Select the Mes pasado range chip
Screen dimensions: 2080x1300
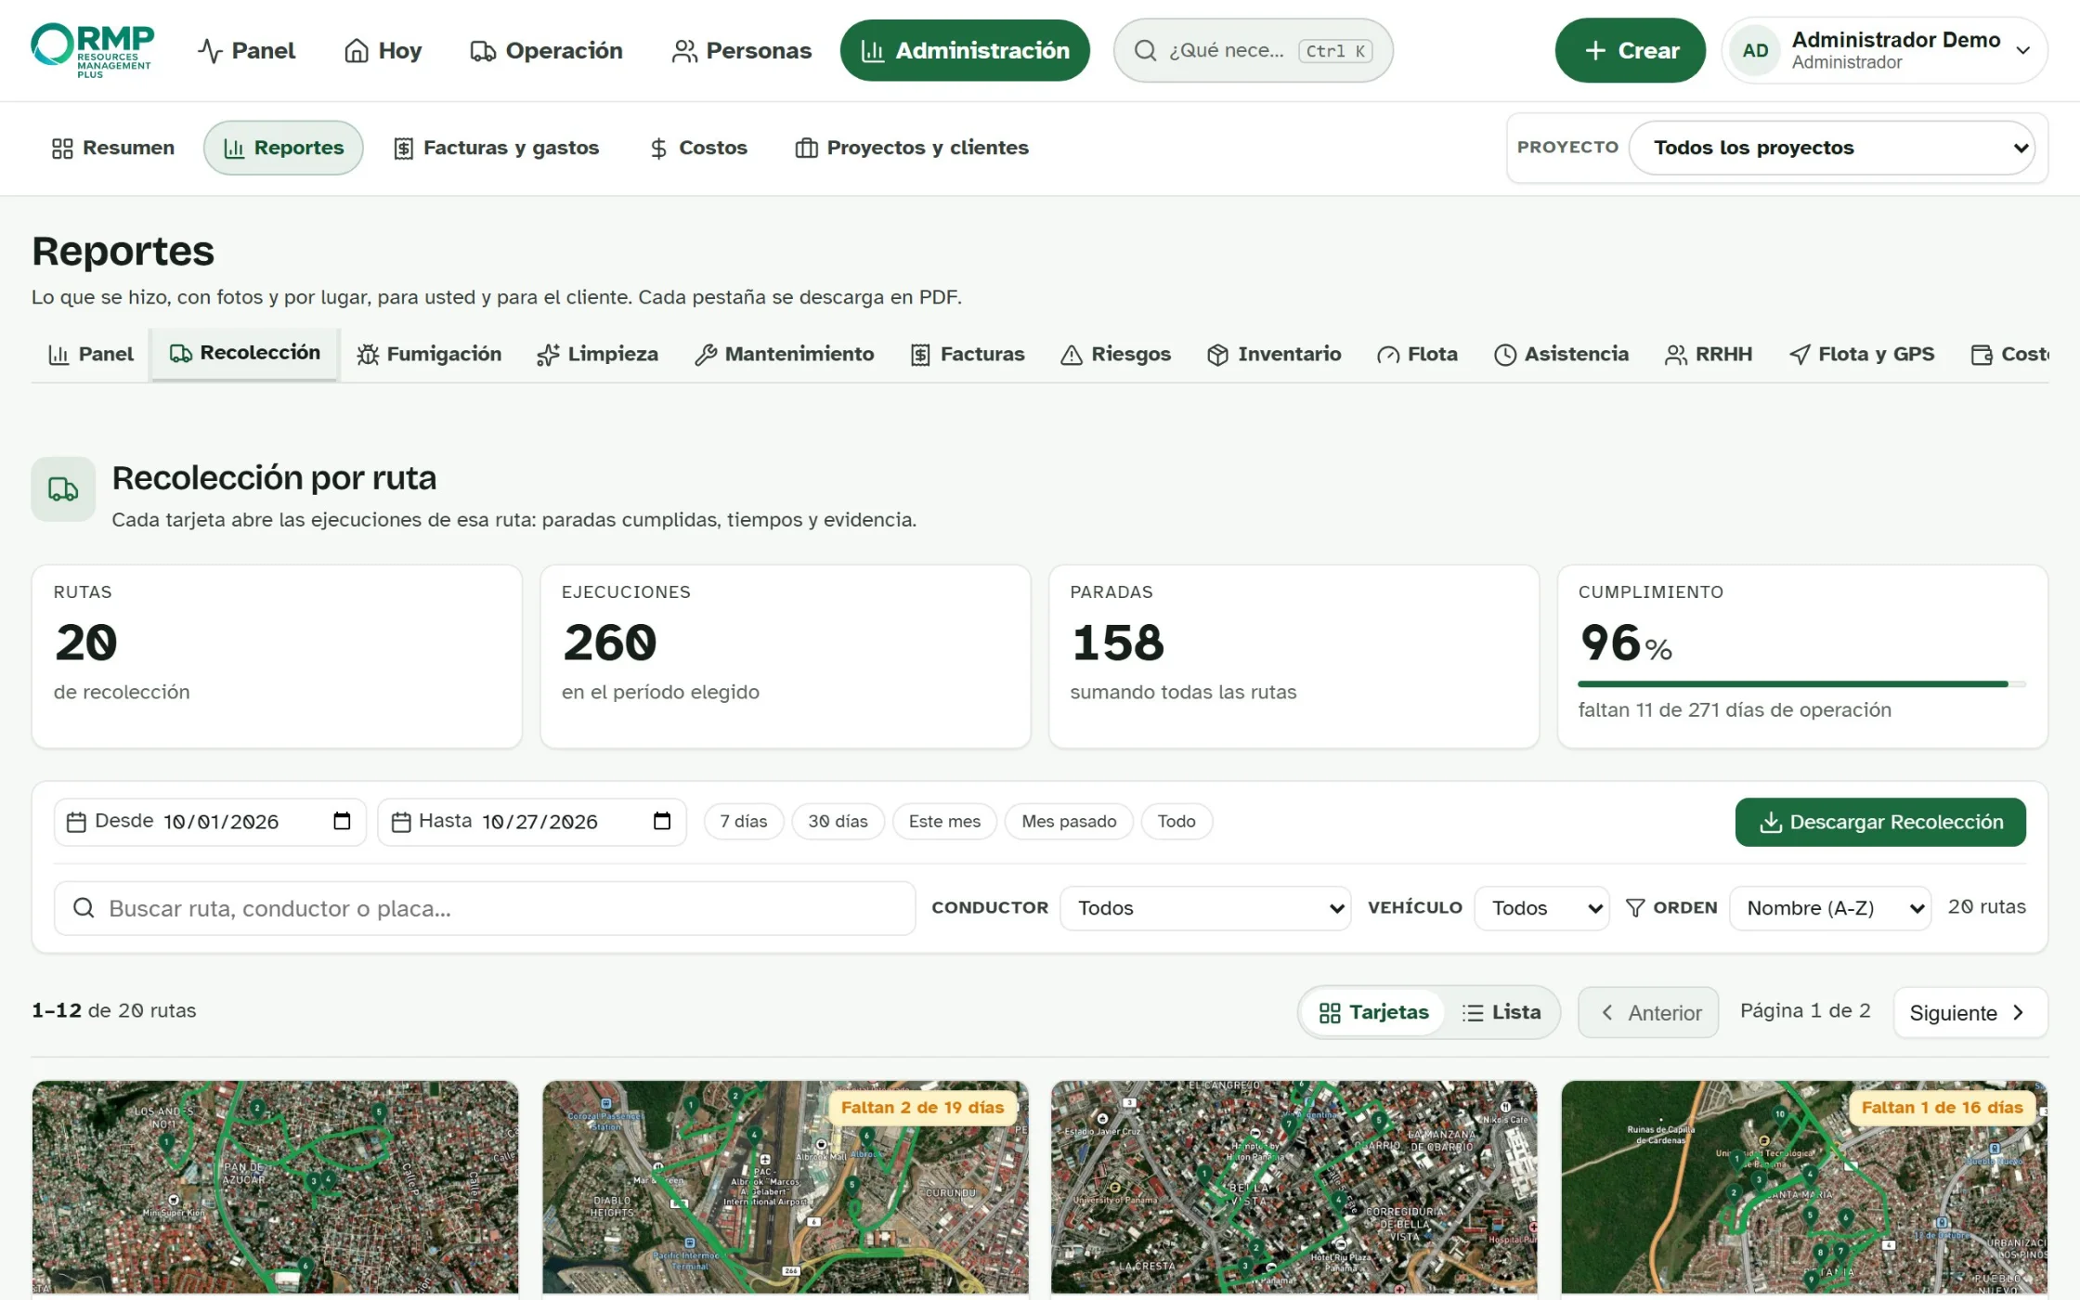(x=1069, y=822)
